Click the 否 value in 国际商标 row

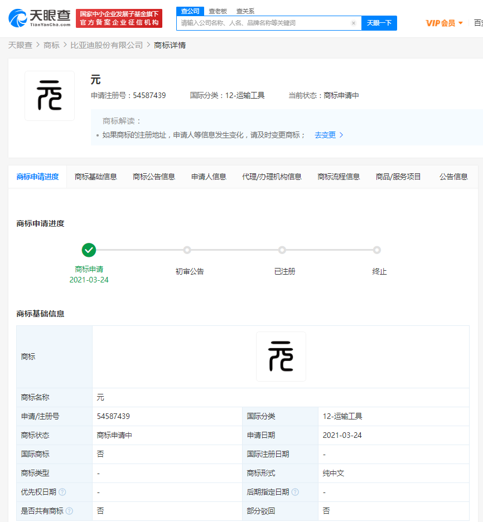pyautogui.click(x=100, y=454)
